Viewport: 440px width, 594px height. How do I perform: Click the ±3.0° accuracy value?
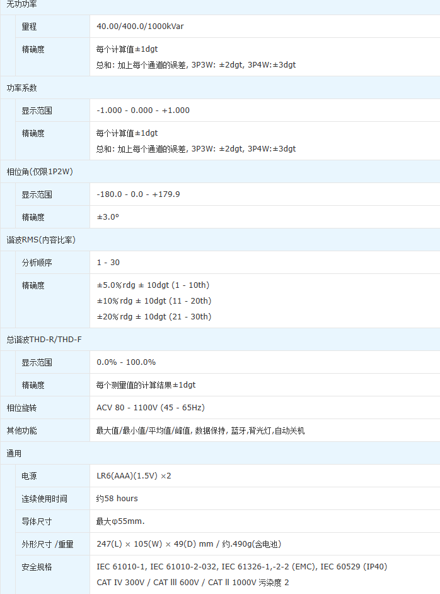pyautogui.click(x=108, y=217)
